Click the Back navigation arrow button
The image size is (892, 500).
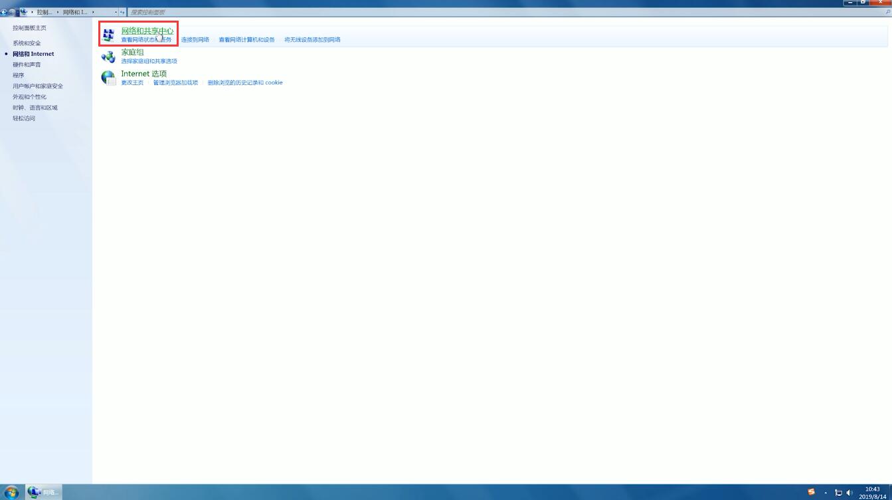click(x=3, y=12)
